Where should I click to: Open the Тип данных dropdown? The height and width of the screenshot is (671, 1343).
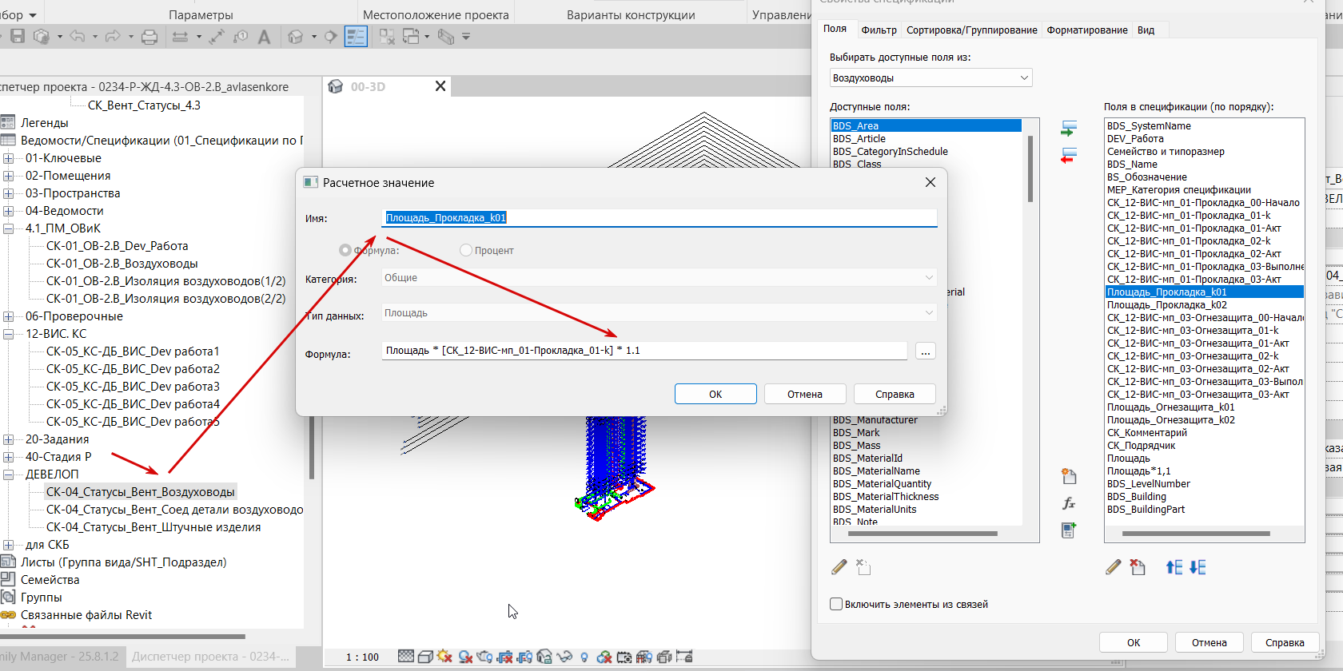659,313
